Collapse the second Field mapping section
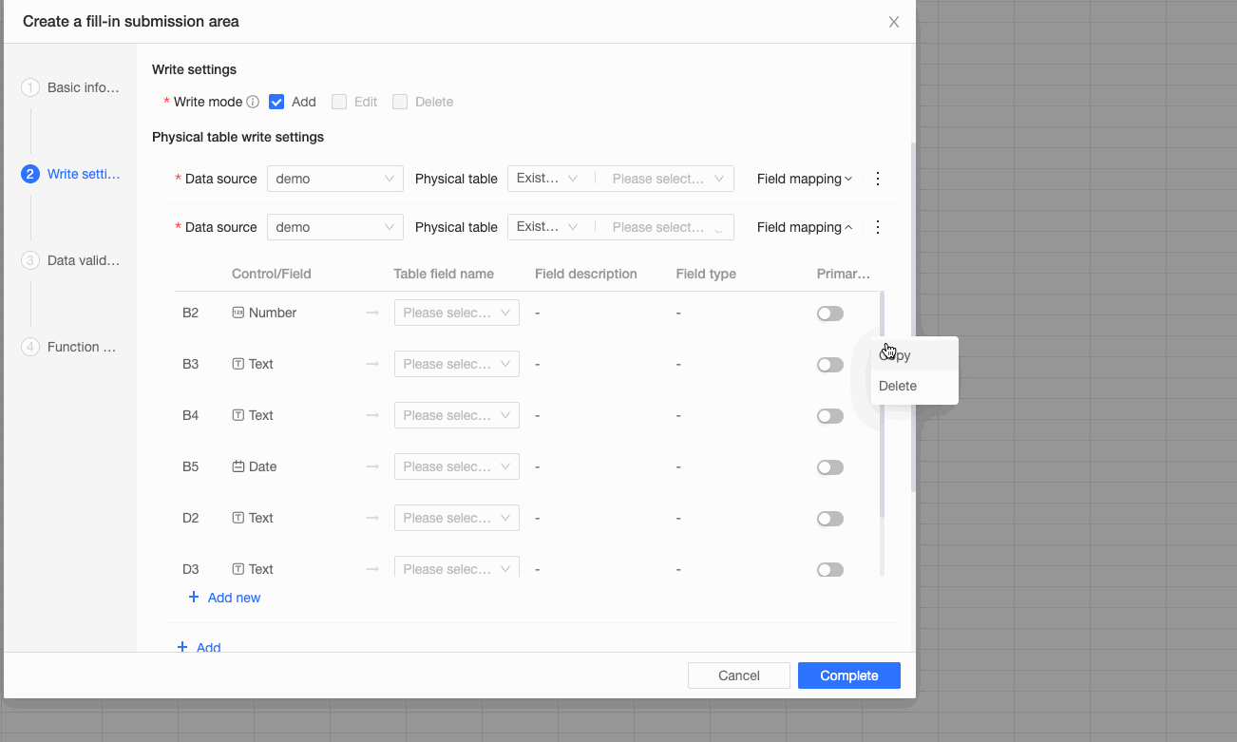Viewport: 1237px width, 742px height. 805,227
